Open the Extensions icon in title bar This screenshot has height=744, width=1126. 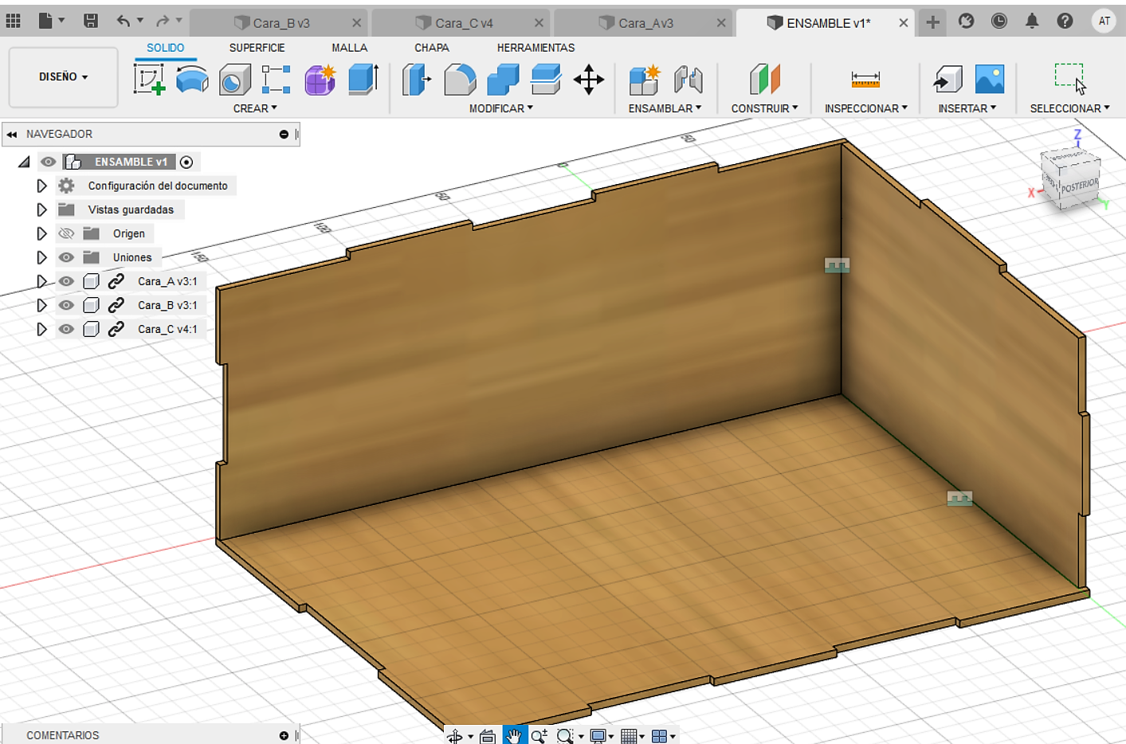pos(966,21)
